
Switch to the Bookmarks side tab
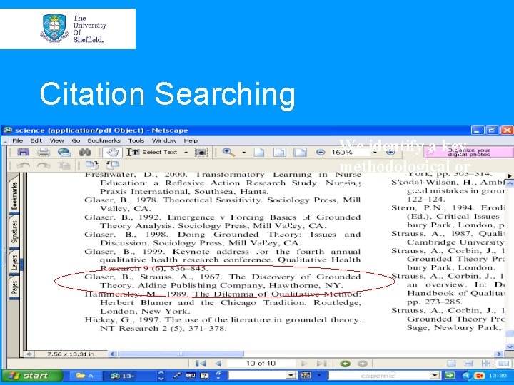[14, 195]
